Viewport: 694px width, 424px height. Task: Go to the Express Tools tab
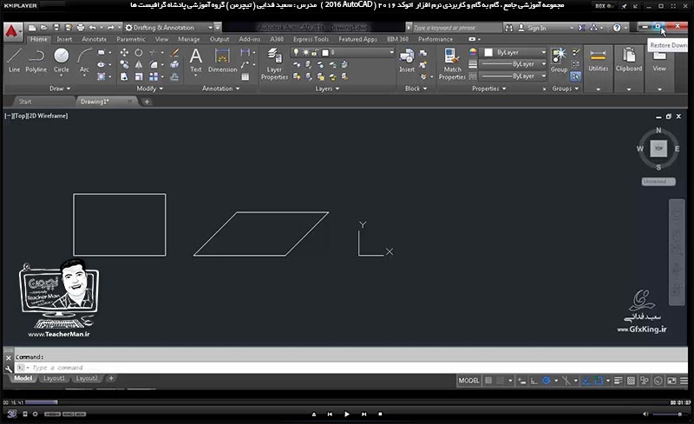point(311,39)
